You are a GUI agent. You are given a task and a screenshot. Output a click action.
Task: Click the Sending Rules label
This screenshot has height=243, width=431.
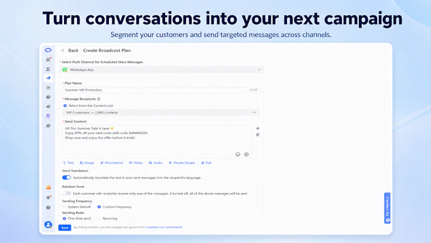point(73,213)
